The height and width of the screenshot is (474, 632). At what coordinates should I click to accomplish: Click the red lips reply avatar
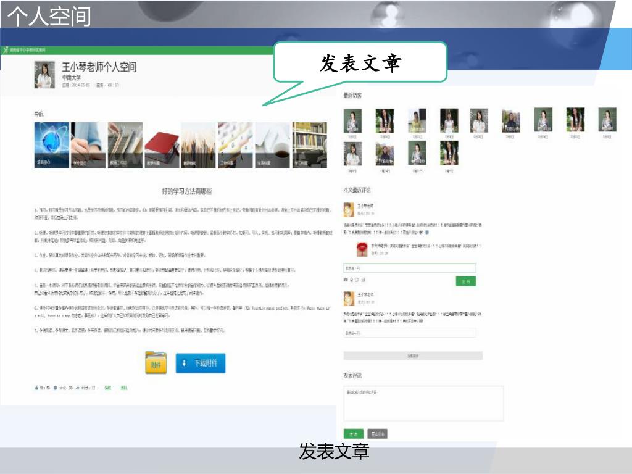[362, 249]
